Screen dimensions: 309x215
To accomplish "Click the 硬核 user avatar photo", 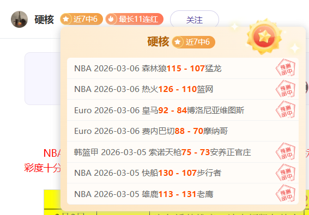I will (x=19, y=19).
